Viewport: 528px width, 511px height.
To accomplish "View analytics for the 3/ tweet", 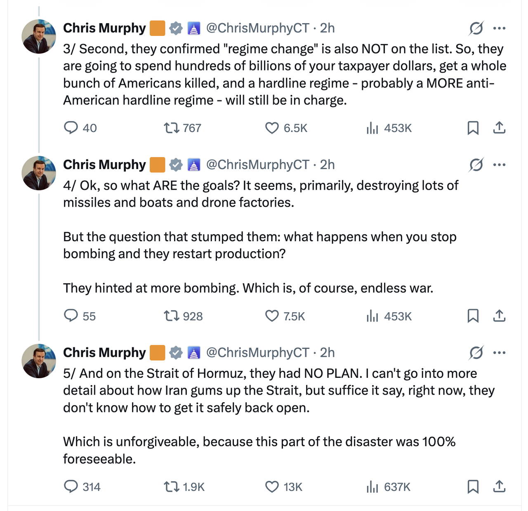I will (372, 128).
